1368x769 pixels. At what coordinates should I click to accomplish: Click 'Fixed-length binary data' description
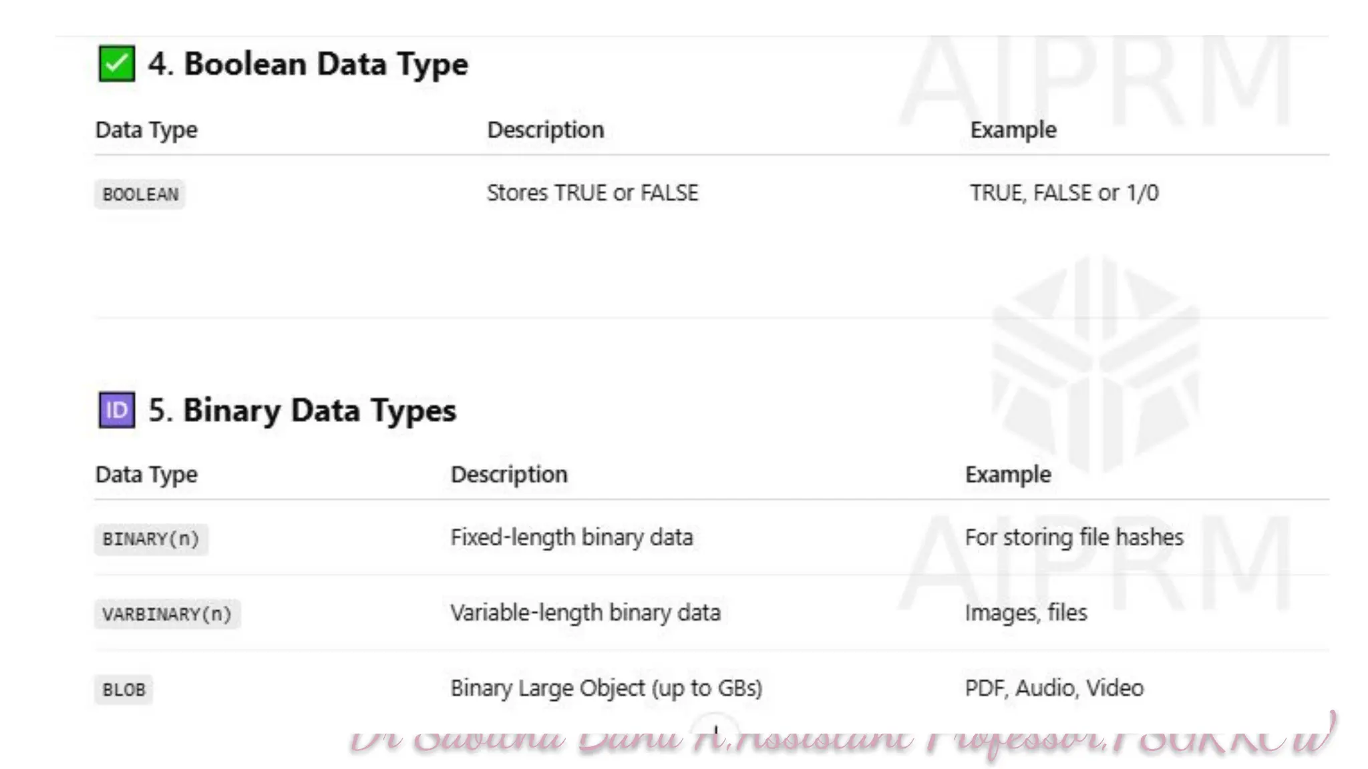[571, 537]
